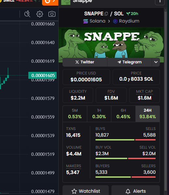Click the MKT CAP $1.6M box
Viewport: 169px width, 195px height.
(x=145, y=95)
